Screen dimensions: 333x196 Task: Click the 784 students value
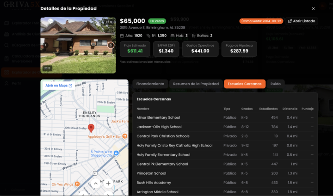pyautogui.click(x=274, y=127)
